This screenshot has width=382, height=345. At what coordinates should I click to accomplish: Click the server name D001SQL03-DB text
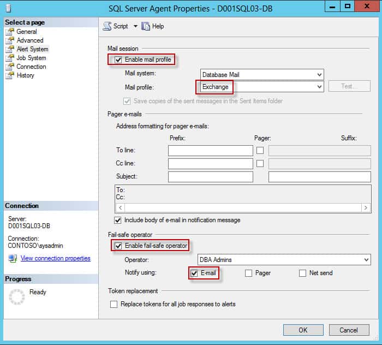29,226
